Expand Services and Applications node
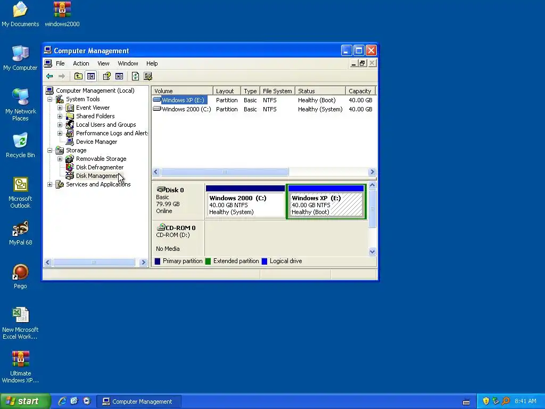The height and width of the screenshot is (409, 545). [x=49, y=184]
